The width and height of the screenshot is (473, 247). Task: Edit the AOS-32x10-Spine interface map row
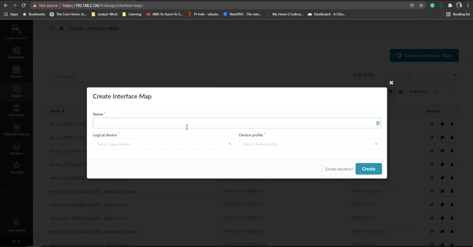point(432,191)
